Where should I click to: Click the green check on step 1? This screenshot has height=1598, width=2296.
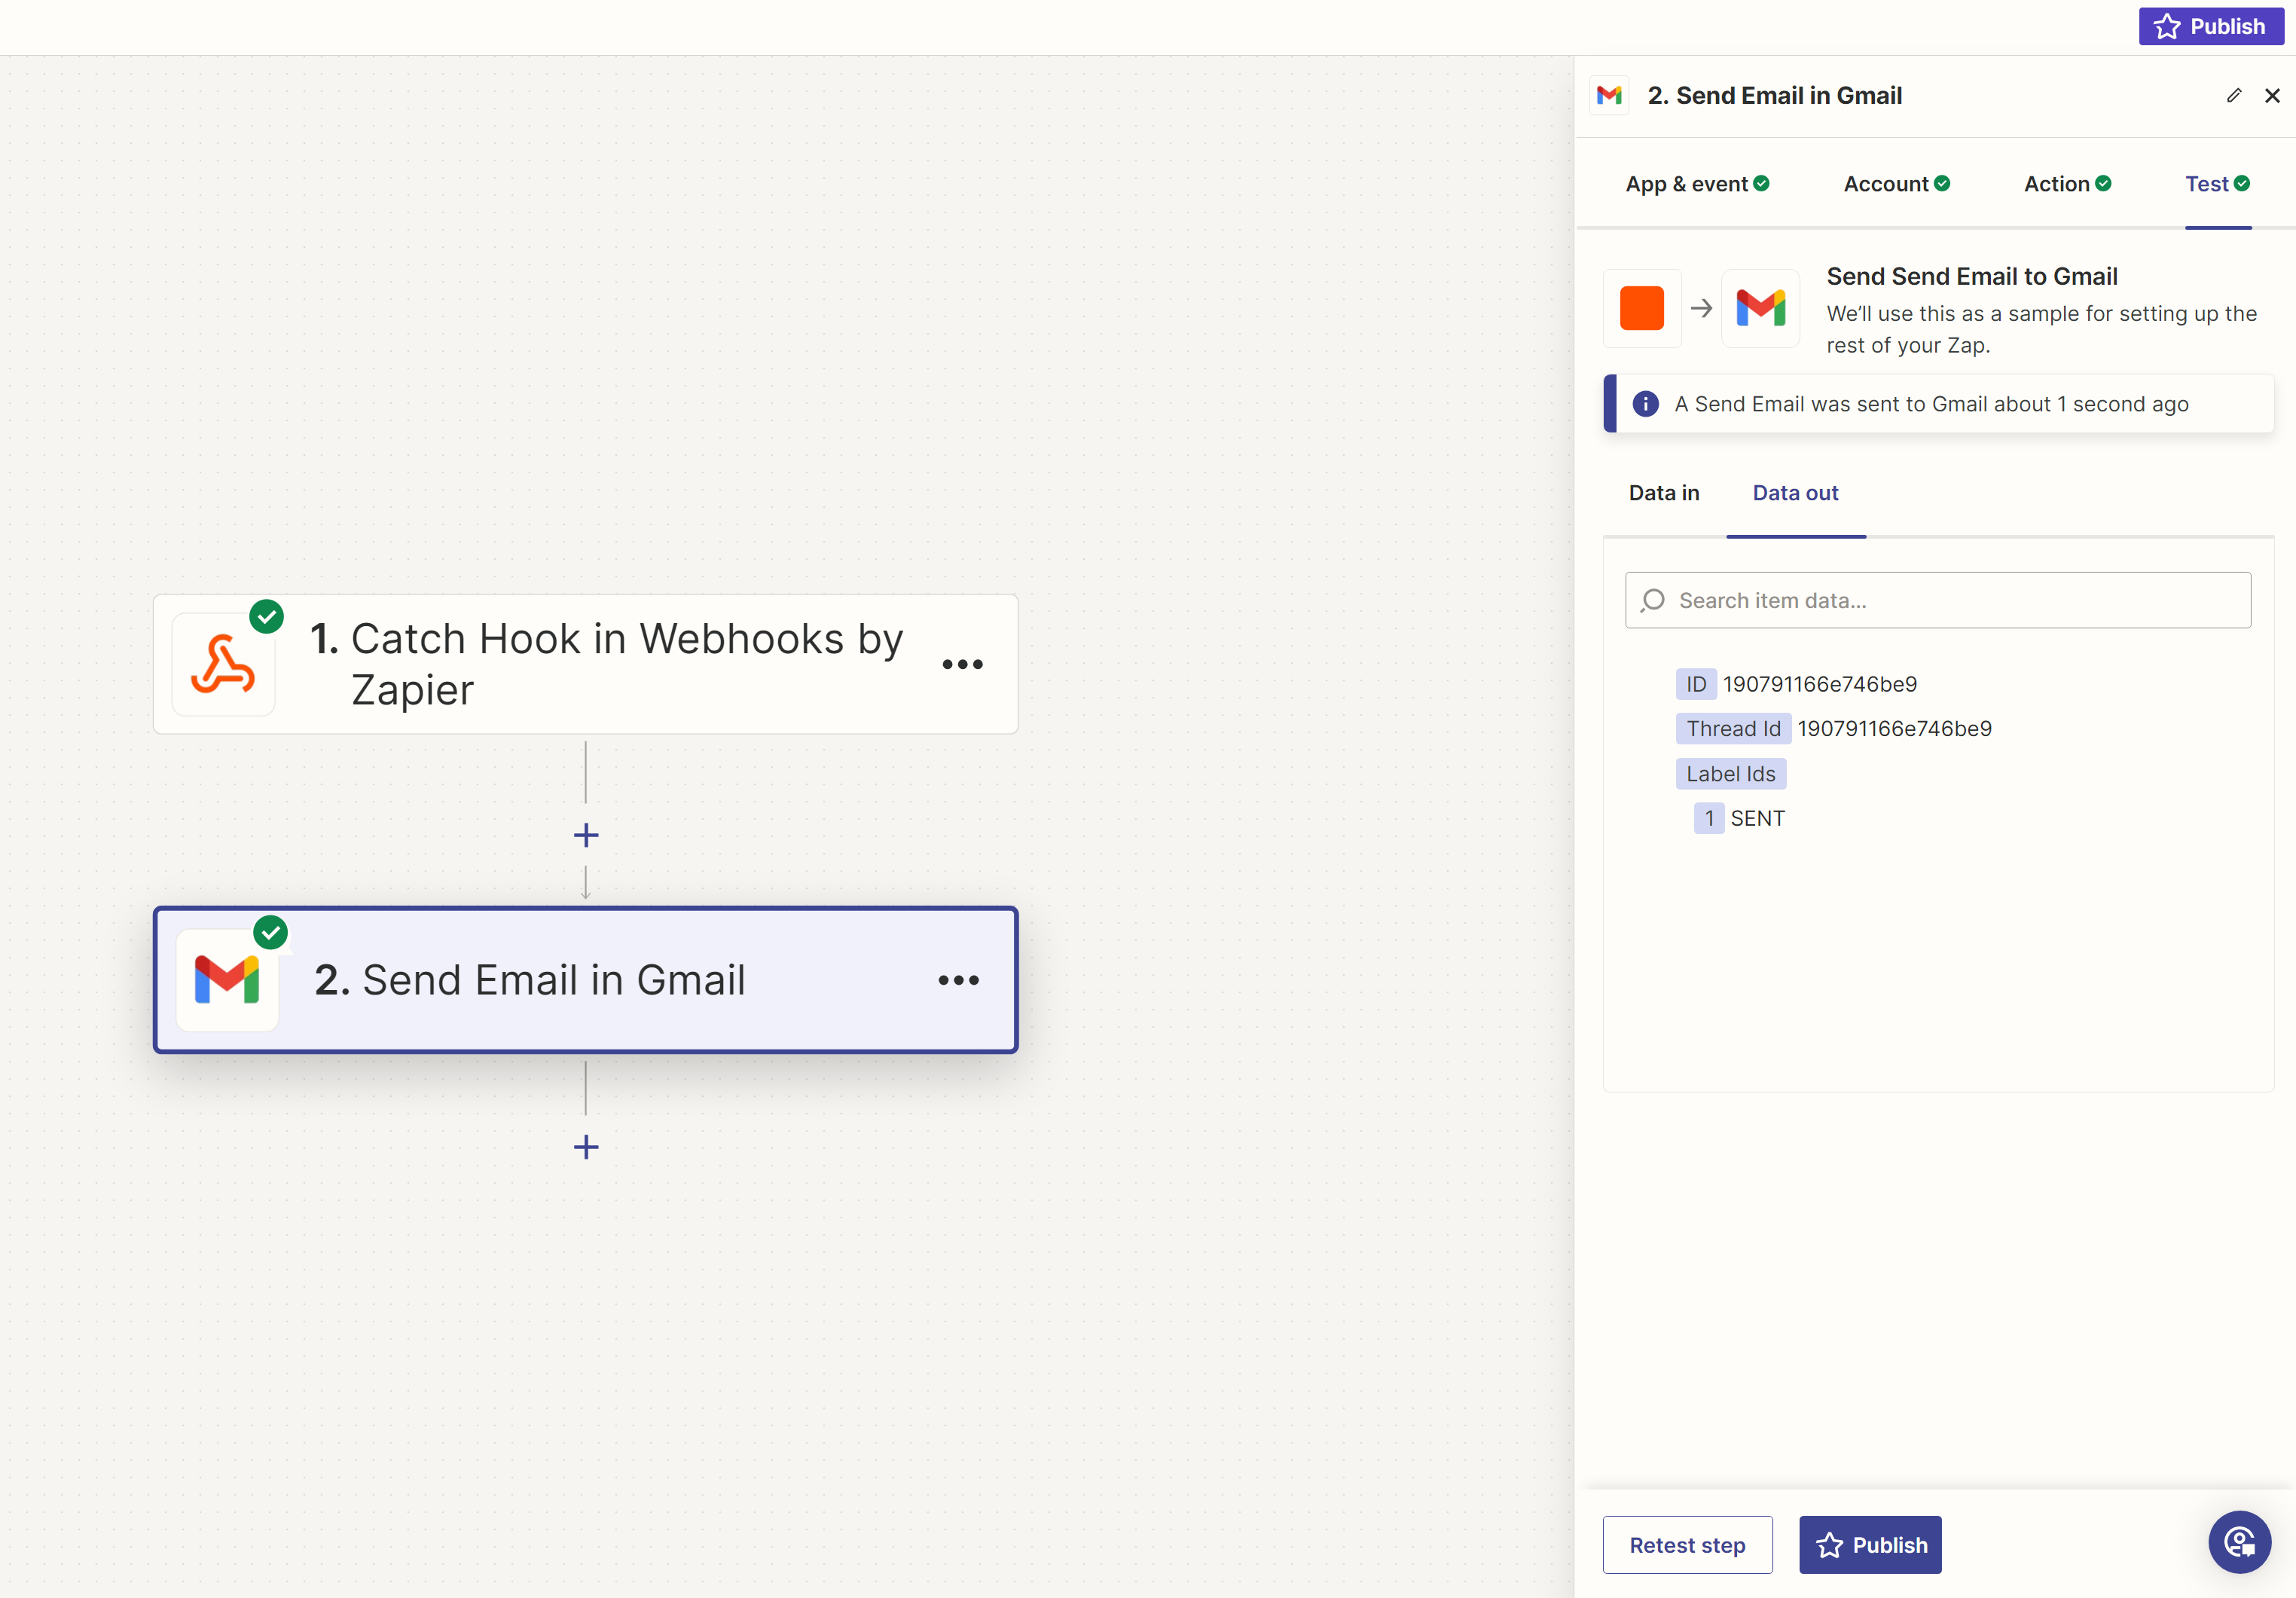point(266,617)
